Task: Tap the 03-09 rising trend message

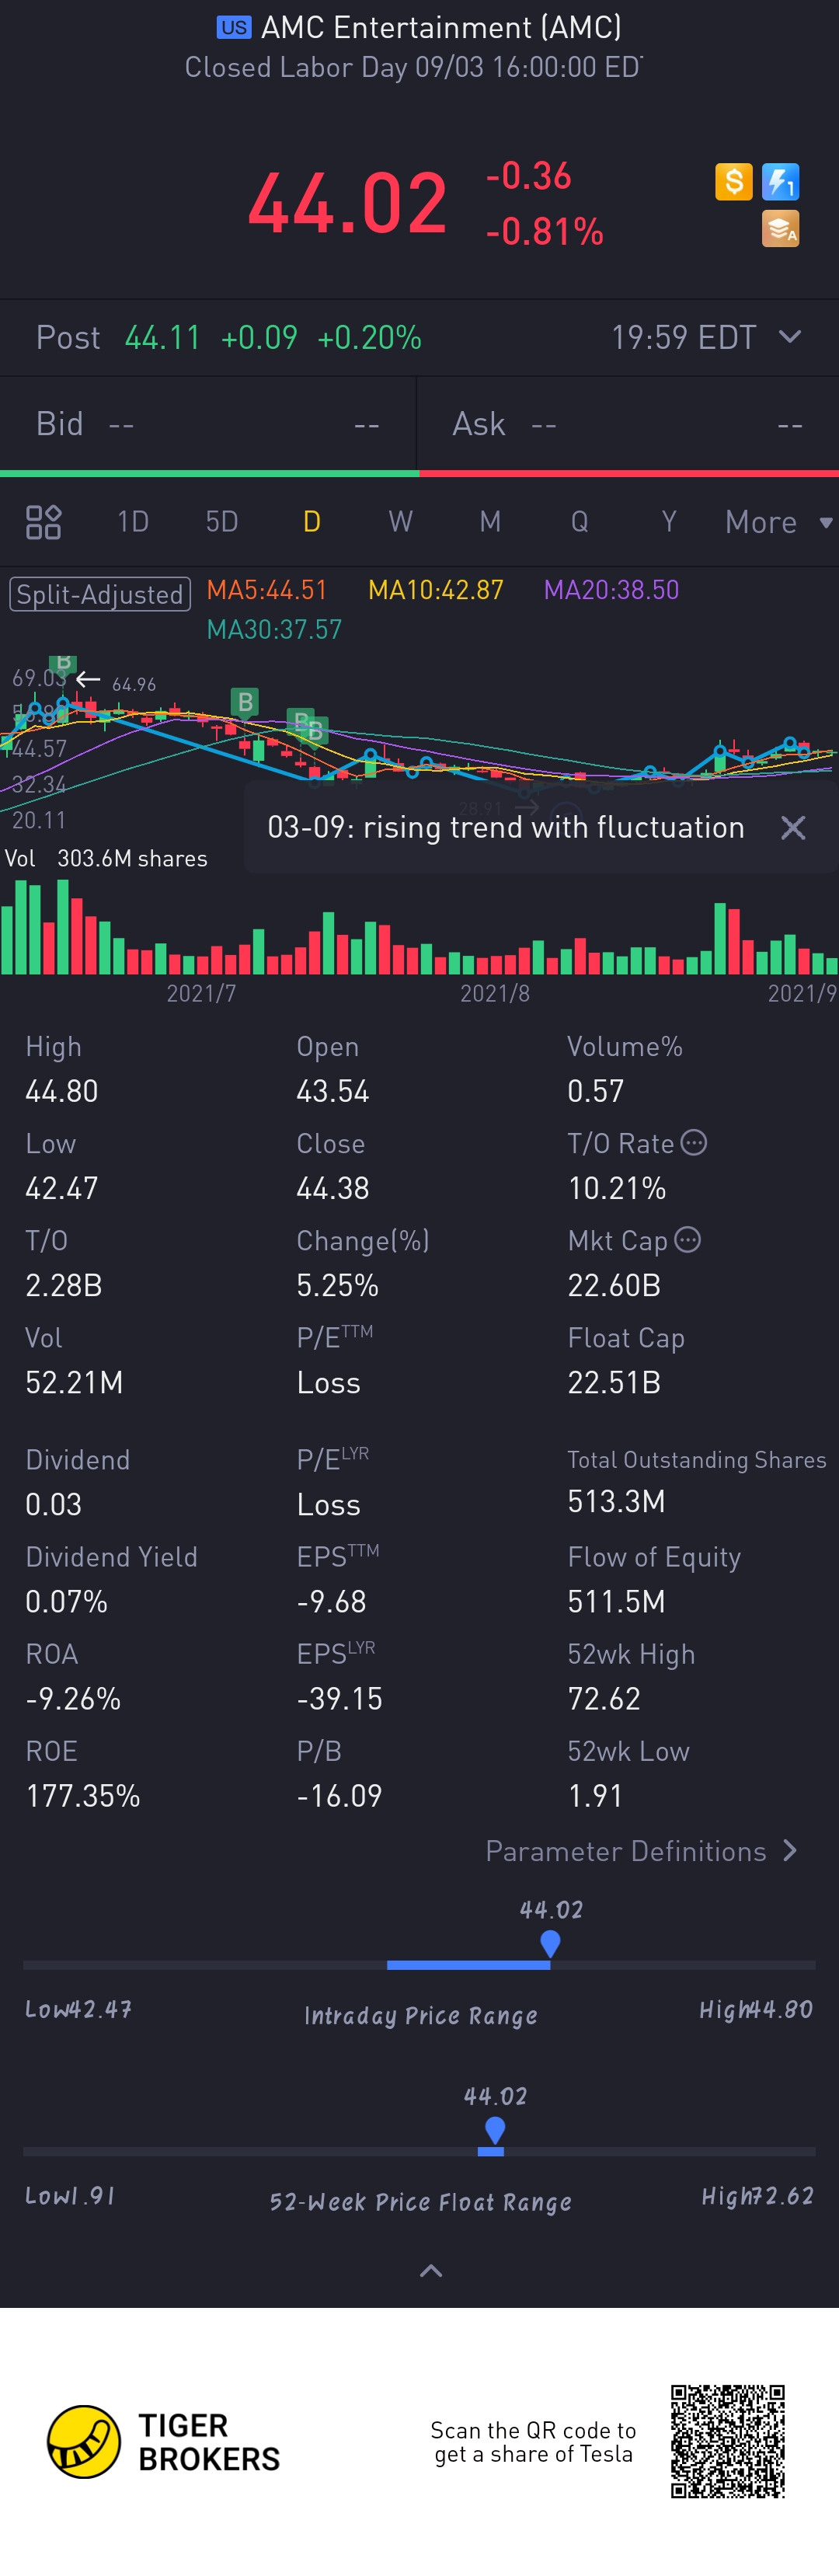Action: [x=506, y=828]
